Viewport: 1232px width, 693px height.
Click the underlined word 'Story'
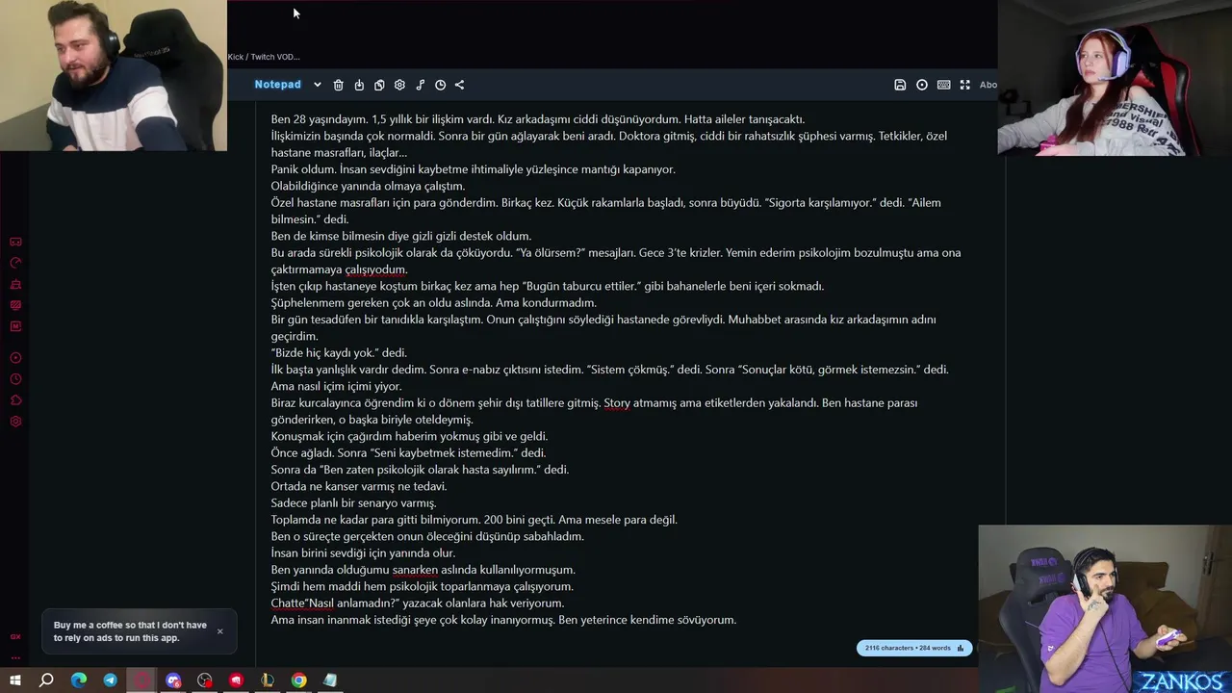tap(617, 402)
